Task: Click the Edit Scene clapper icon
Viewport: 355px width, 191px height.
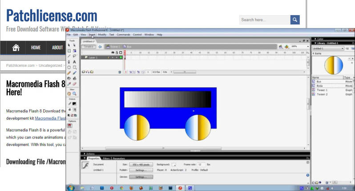Action: (281, 46)
